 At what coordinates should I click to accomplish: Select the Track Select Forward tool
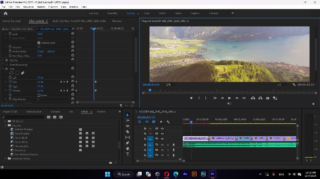(x=128, y=120)
